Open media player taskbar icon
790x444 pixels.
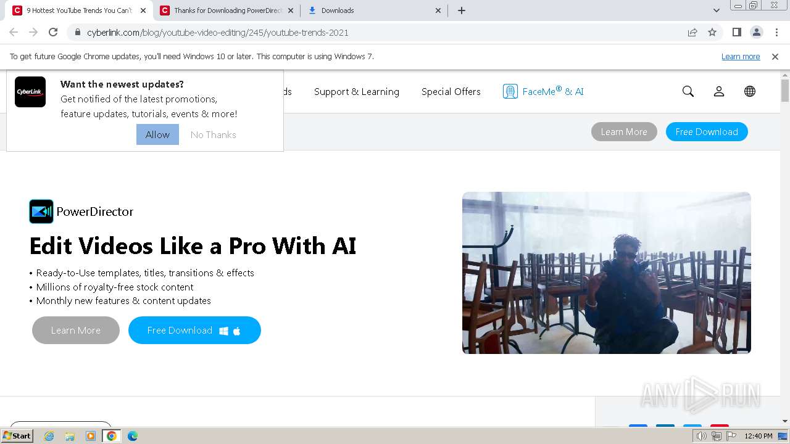coord(91,436)
